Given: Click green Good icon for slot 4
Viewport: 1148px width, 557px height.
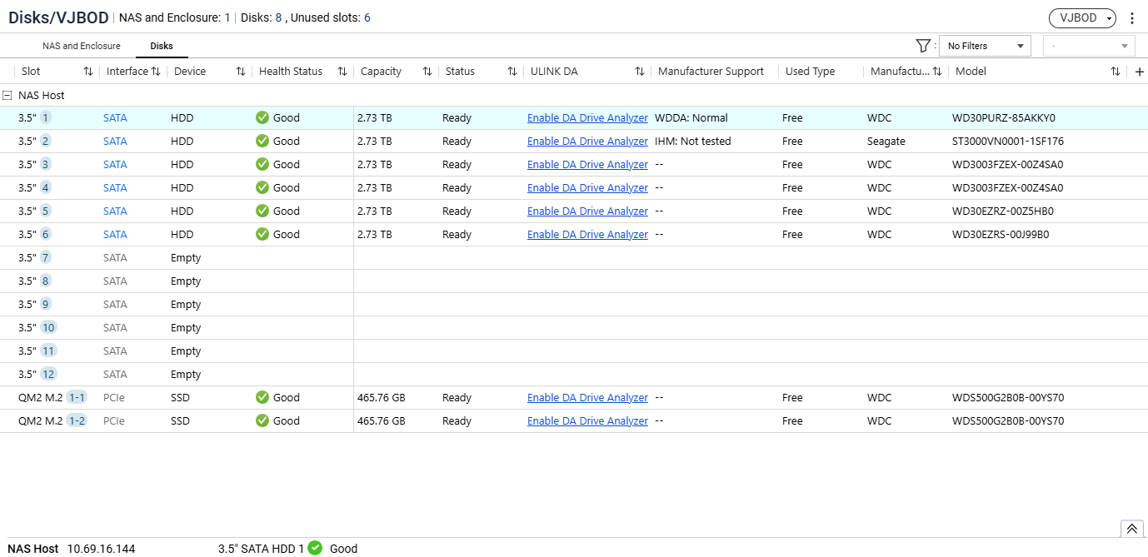Looking at the screenshot, I should pos(262,187).
